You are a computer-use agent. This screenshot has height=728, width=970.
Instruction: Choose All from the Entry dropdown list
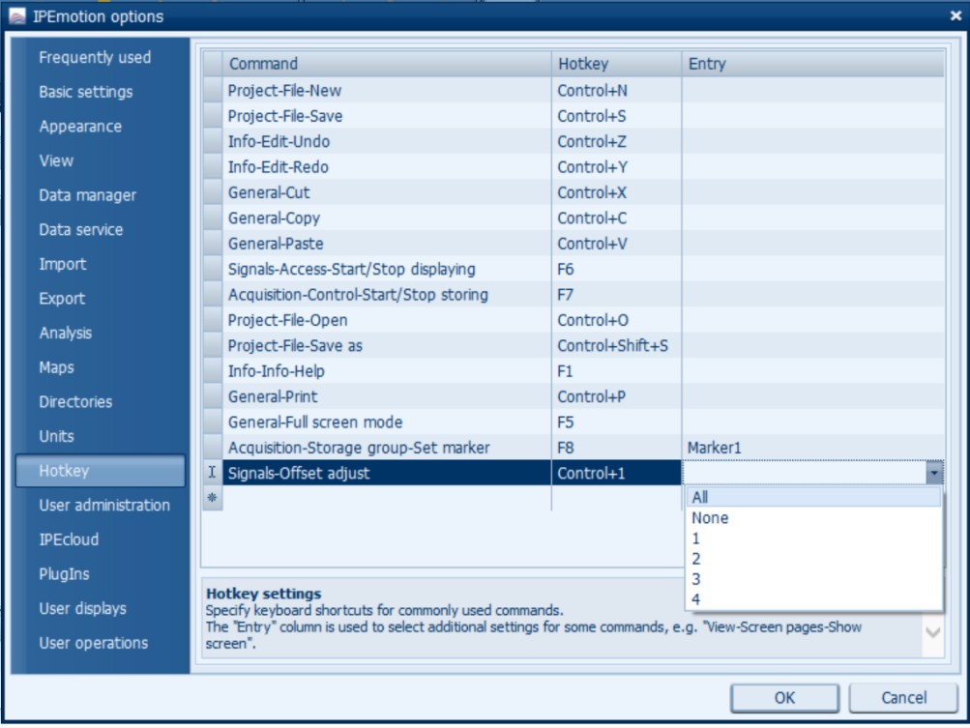(813, 497)
